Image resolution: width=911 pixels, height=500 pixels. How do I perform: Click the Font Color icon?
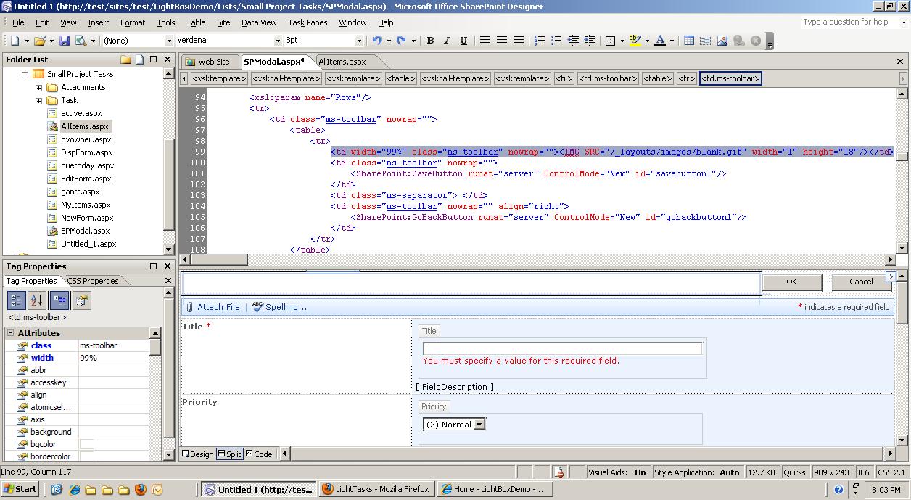coord(660,41)
